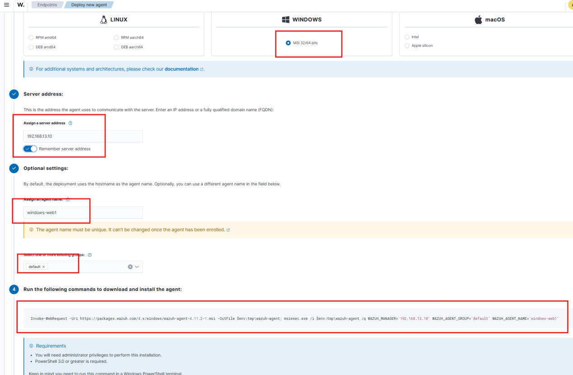Image resolution: width=573 pixels, height=375 pixels.
Task: Expand the existing groups dropdown arrow
Action: click(x=137, y=267)
